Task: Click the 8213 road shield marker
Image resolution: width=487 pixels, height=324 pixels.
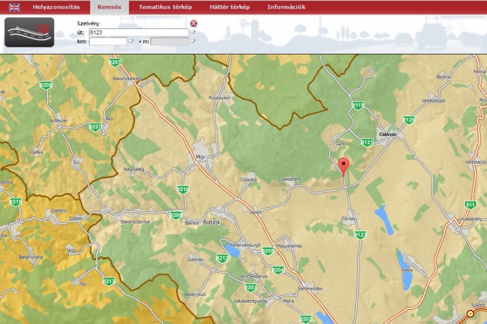Action: 109,281
